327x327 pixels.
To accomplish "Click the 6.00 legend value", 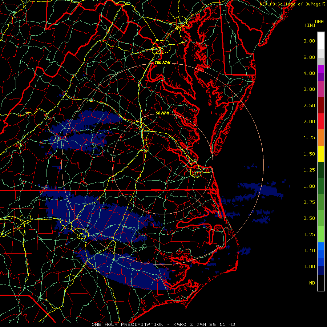I will click(309, 57).
